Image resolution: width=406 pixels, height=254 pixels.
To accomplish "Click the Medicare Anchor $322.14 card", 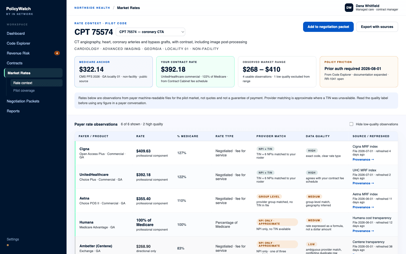I will pyautogui.click(x=114, y=72).
